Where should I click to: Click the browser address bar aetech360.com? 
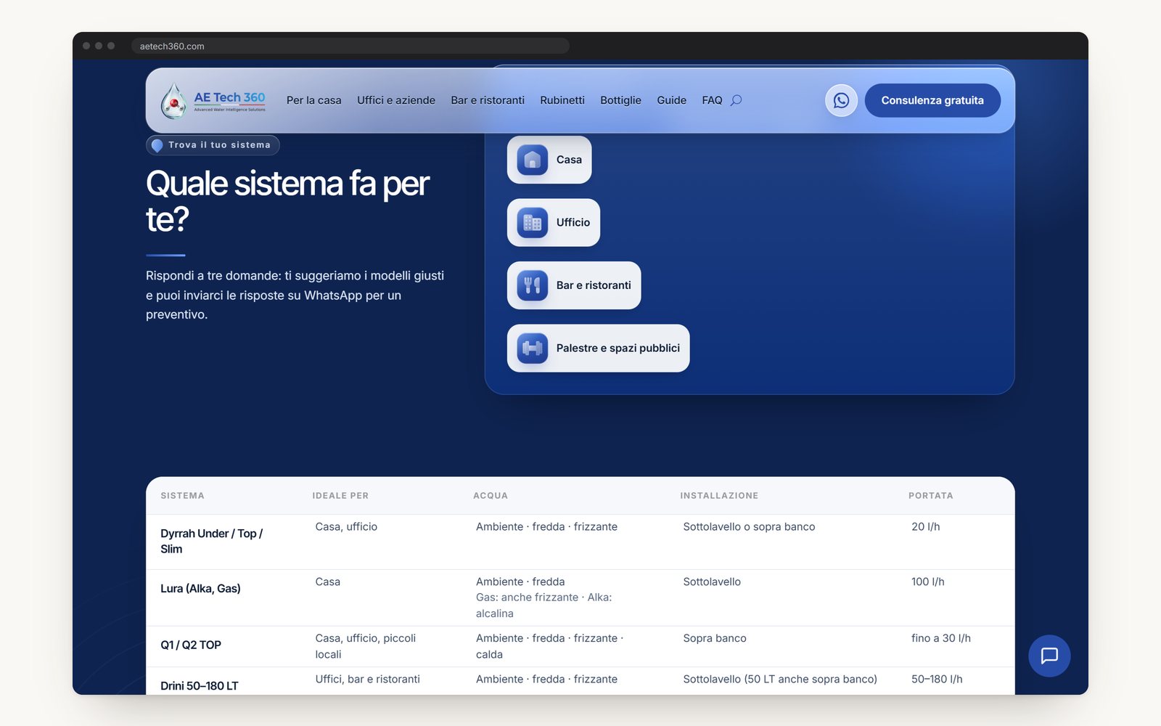coord(350,46)
